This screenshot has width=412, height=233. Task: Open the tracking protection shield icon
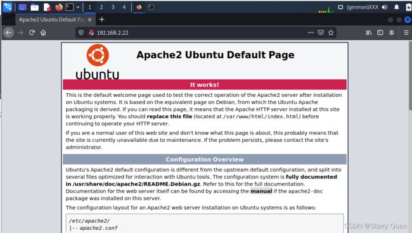click(81, 32)
